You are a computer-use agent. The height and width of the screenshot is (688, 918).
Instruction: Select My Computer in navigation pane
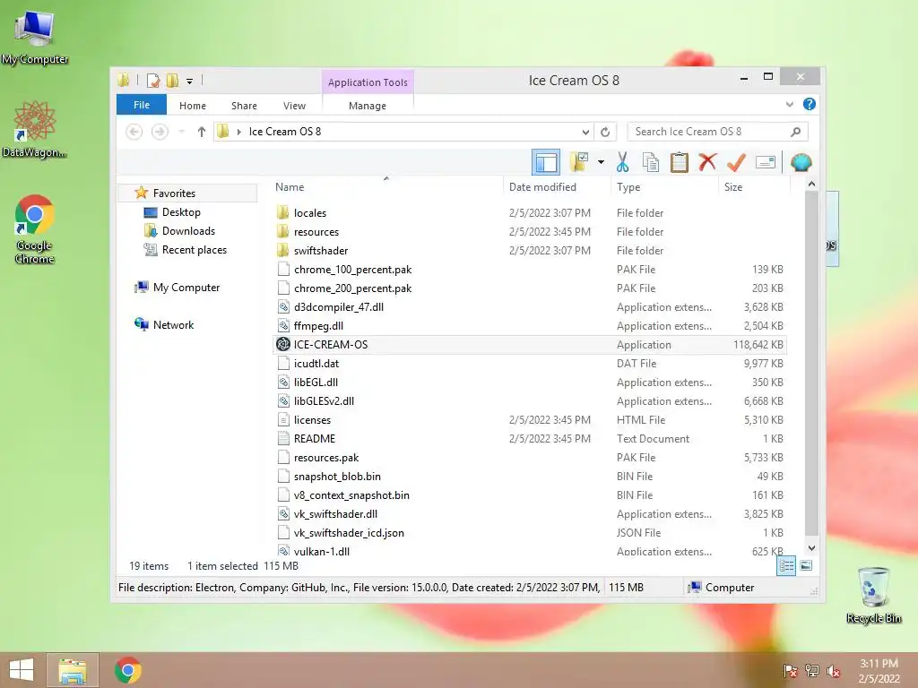pyautogui.click(x=186, y=288)
